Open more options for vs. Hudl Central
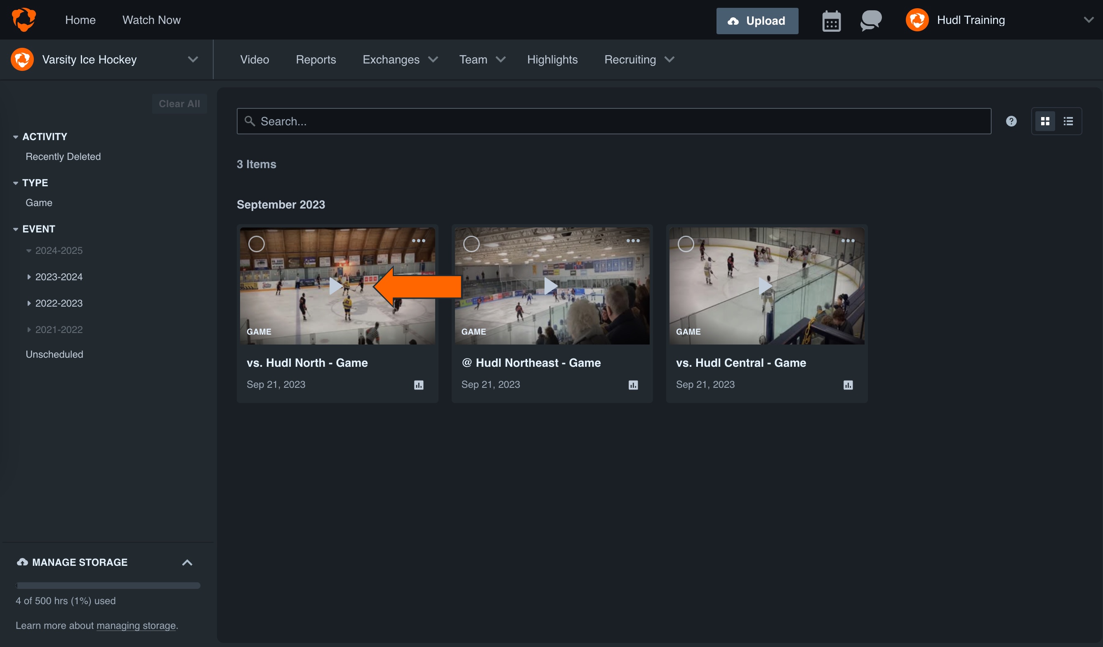1103x647 pixels. 848,241
